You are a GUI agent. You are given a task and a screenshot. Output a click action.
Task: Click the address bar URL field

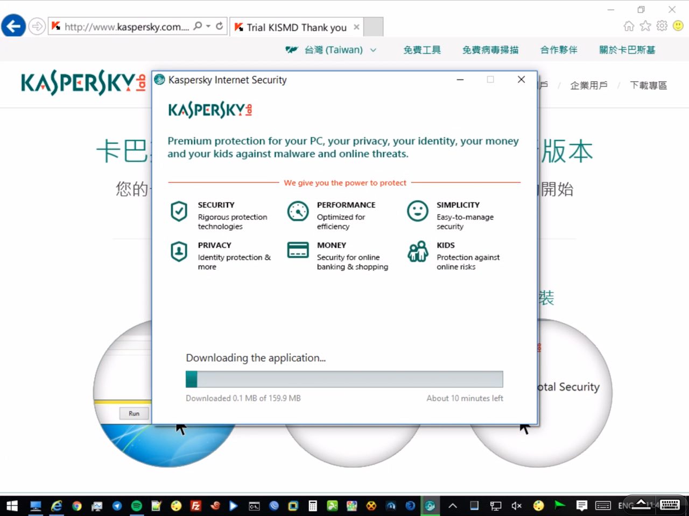[x=126, y=26]
